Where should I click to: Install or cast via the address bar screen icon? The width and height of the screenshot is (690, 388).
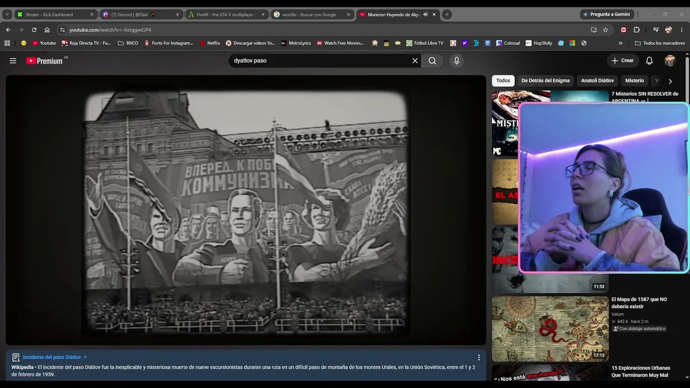click(594, 30)
